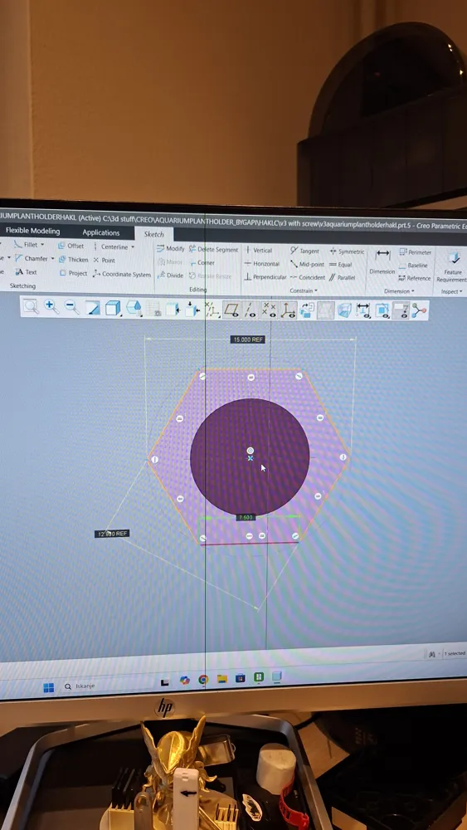Choose the Point tool
Image resolution: width=467 pixels, height=830 pixels.
pyautogui.click(x=105, y=260)
